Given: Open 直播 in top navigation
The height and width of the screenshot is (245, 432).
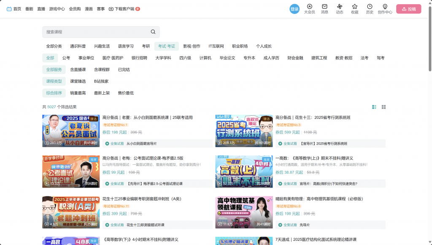Looking at the screenshot, I should [41, 9].
